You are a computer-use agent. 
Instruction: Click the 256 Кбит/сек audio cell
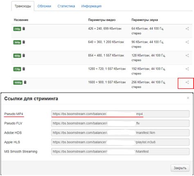[x=149, y=85]
